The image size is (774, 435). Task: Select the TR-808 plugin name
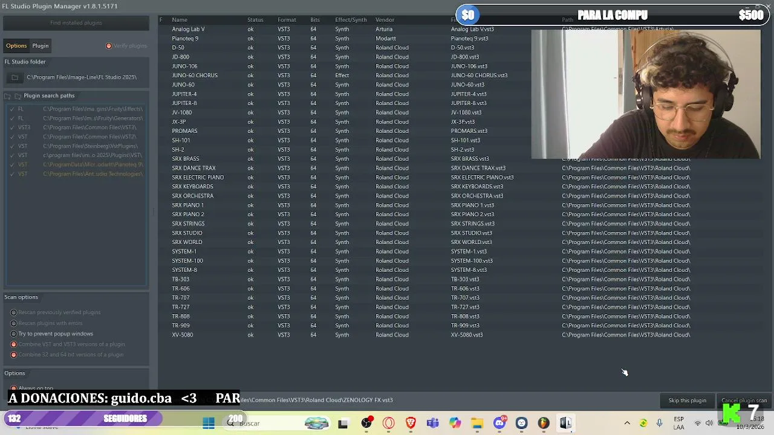pyautogui.click(x=181, y=317)
